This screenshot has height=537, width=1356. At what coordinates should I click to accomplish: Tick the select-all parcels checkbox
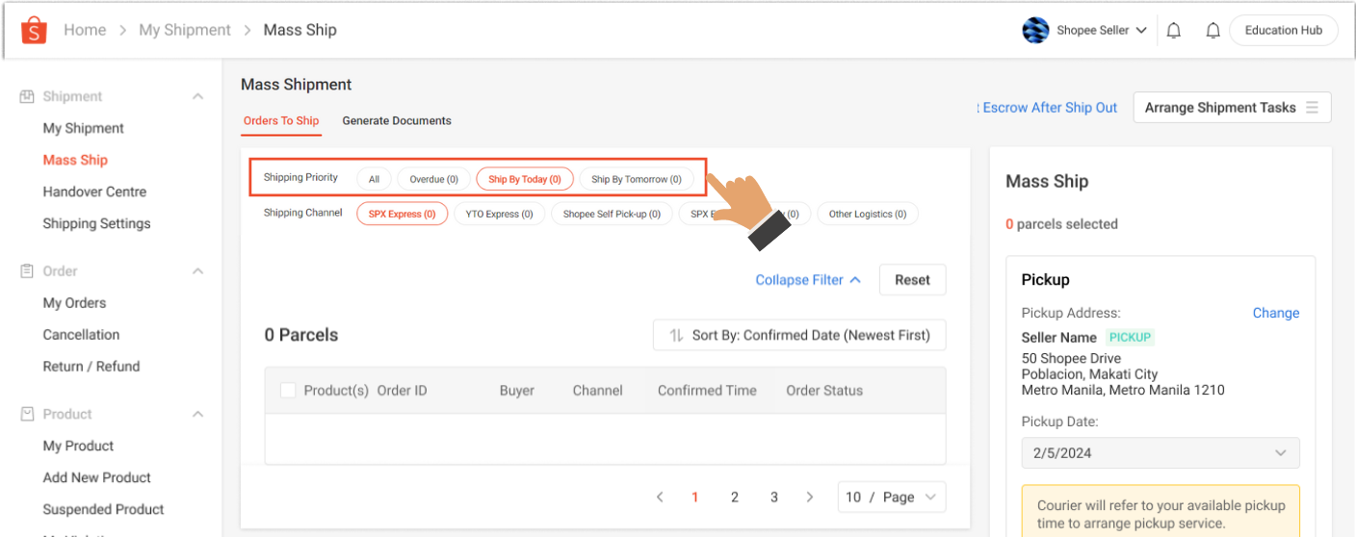pos(288,391)
